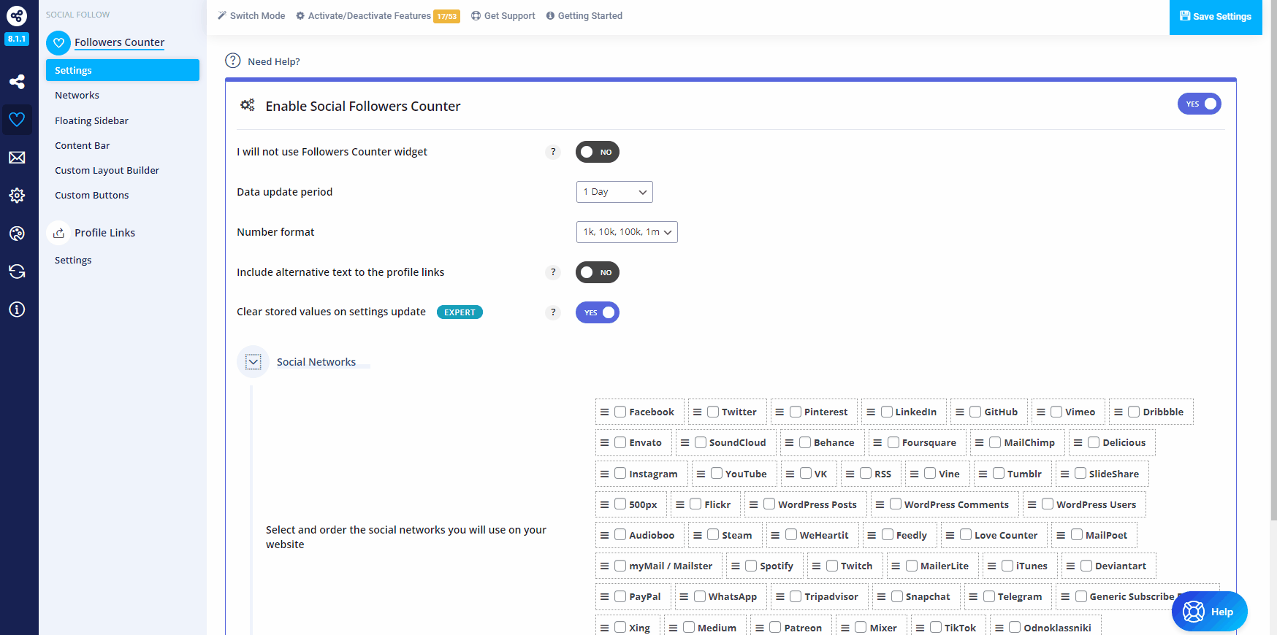Open the envelope mail icon in sidebar
1277x635 pixels.
17,158
